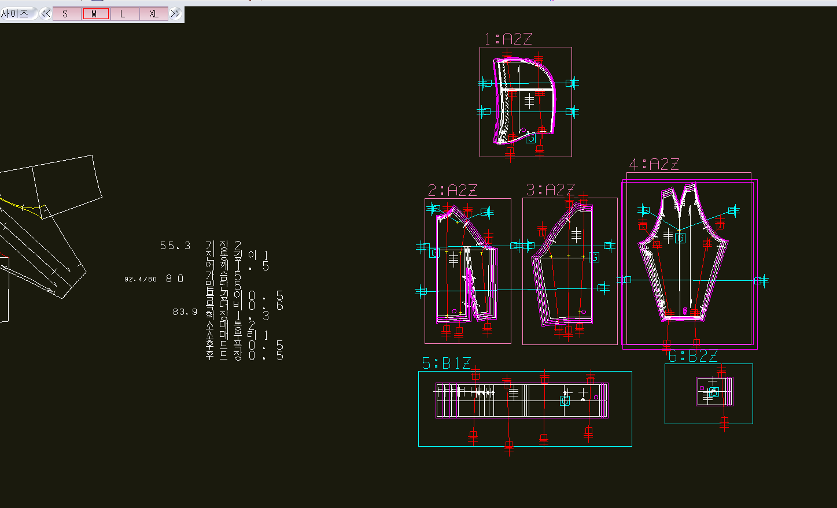Click the cyan G marker on sleeve piece 4
This screenshot has height=508, width=837.
click(x=680, y=238)
